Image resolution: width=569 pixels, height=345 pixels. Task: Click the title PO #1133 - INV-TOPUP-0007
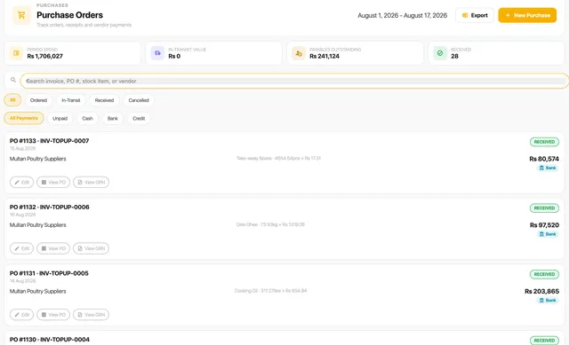pos(50,141)
